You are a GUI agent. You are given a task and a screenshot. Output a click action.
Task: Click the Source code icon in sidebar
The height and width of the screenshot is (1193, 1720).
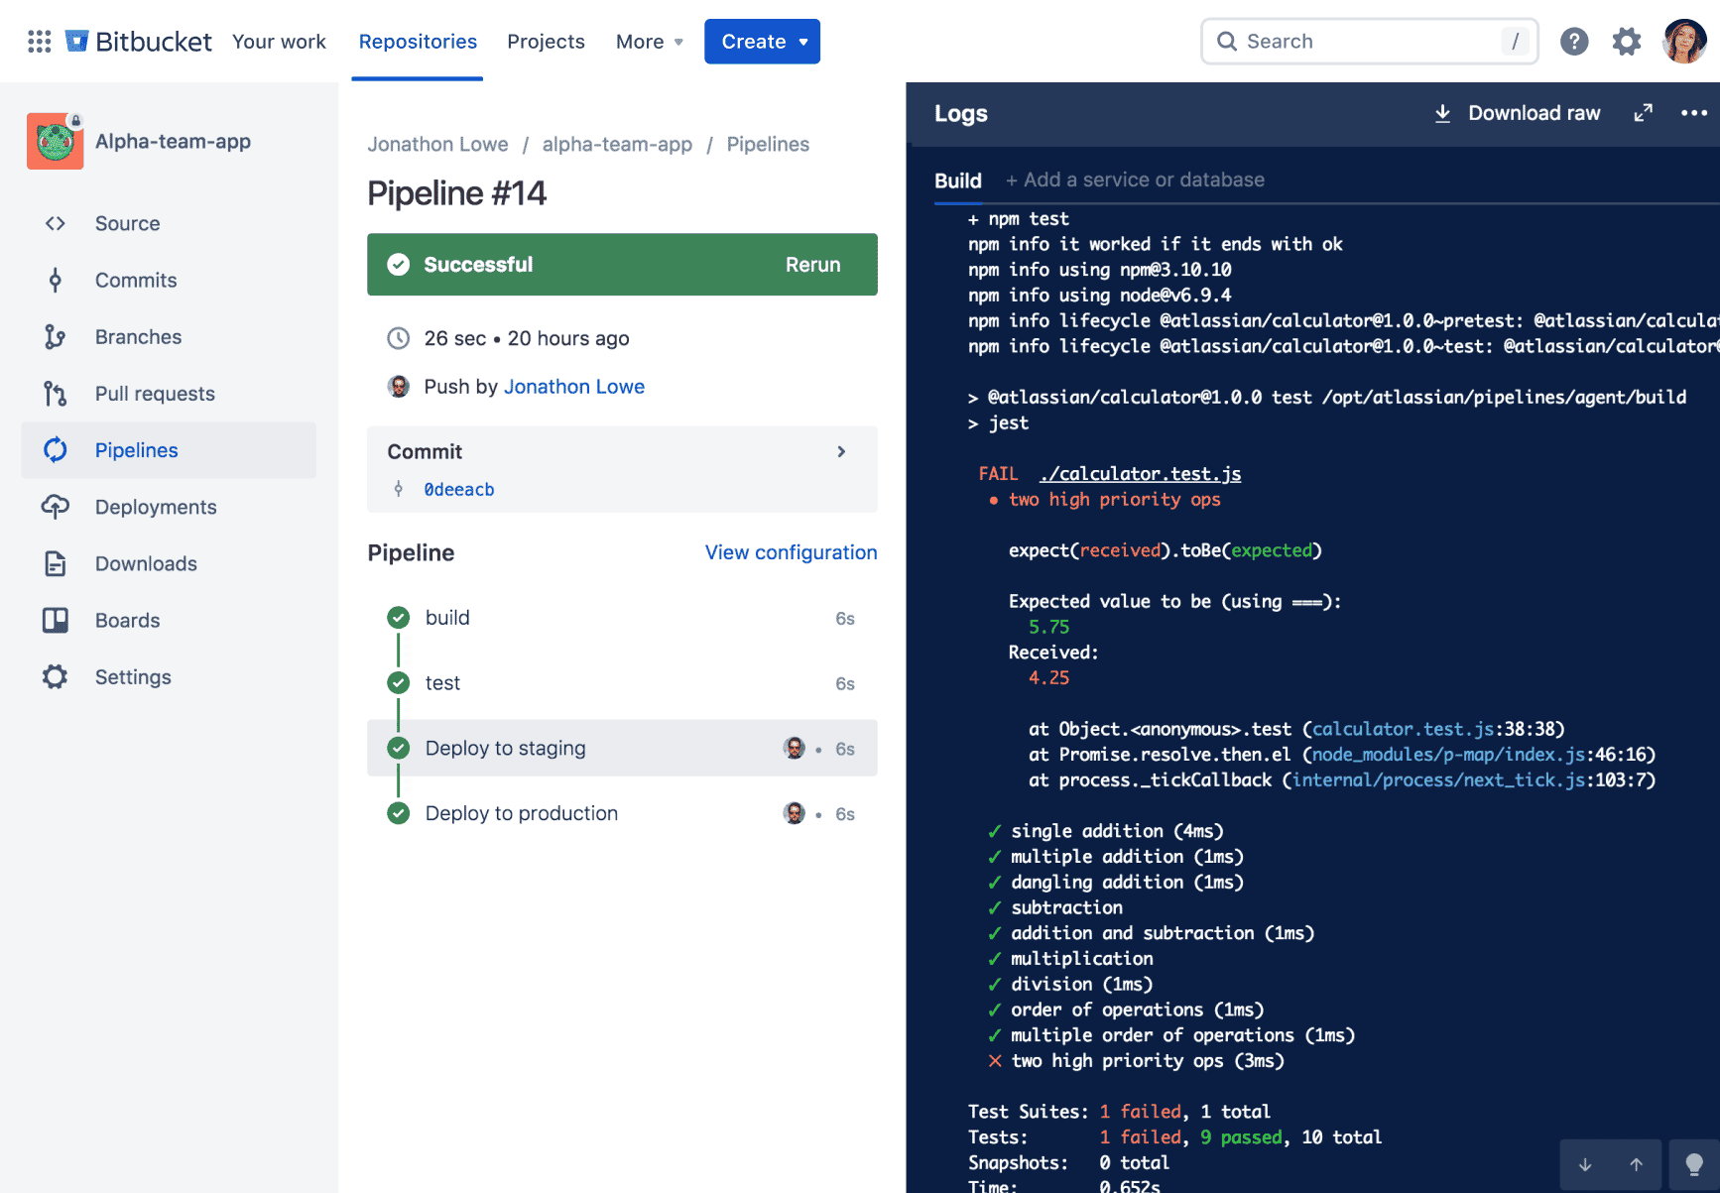pos(56,223)
